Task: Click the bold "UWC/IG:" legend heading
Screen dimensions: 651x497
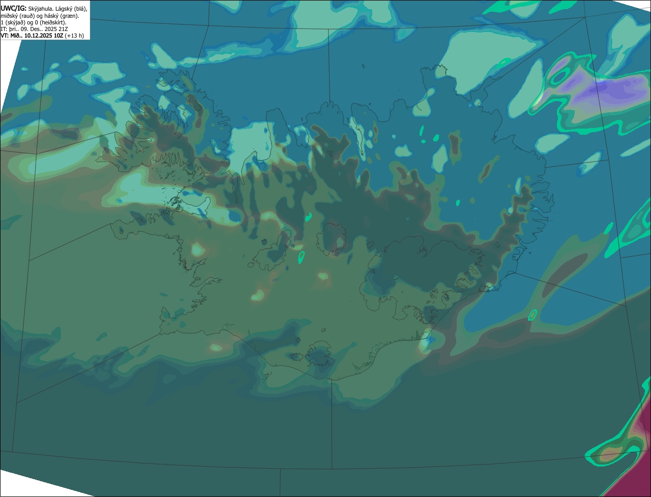Action: coord(13,9)
